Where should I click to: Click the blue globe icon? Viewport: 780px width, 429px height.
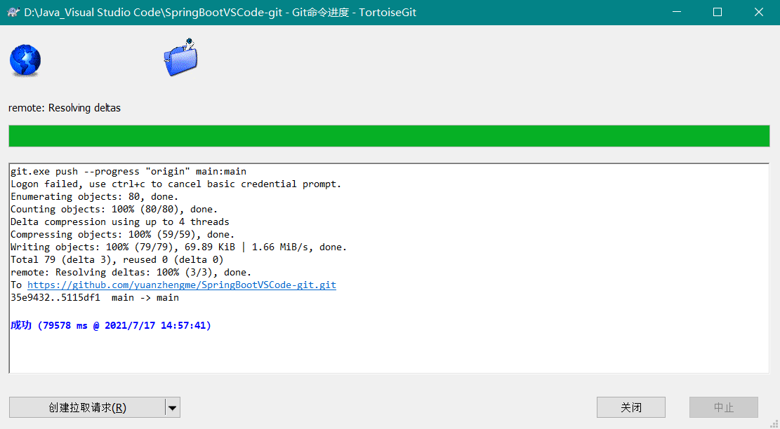(x=25, y=60)
